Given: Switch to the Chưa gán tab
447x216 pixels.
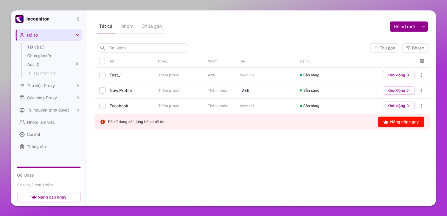Looking at the screenshot, I should (x=152, y=27).
